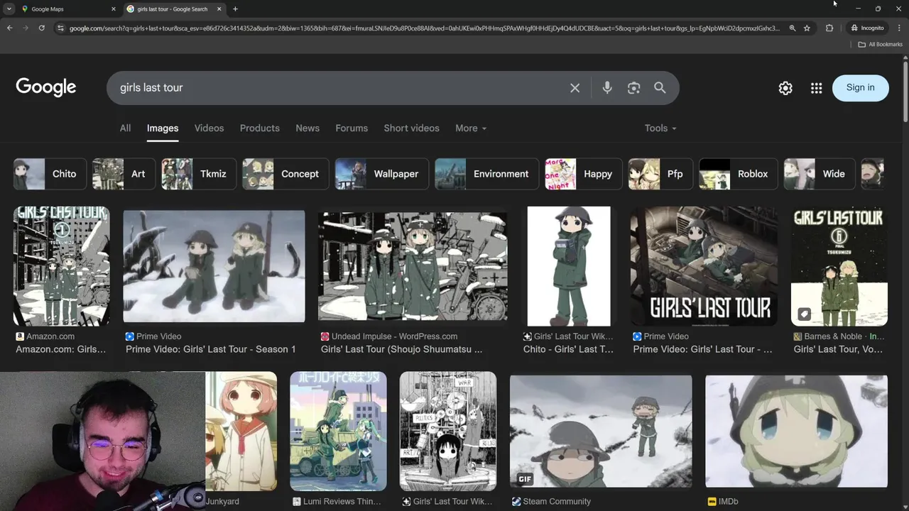Open new browser tab with plus icon
This screenshot has height=511, width=909.
click(x=235, y=9)
